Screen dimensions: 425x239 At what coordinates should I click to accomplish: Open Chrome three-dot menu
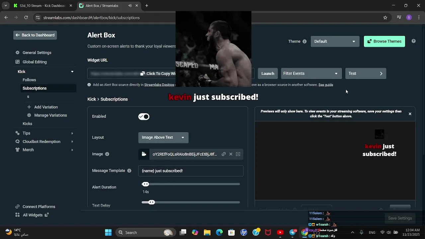(x=419, y=18)
